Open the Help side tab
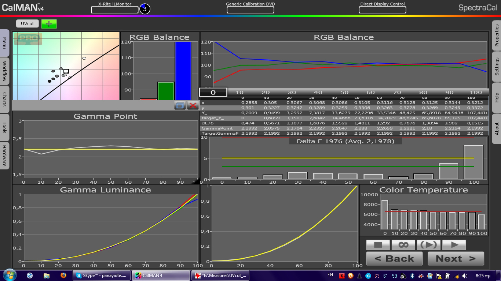 tap(497, 97)
